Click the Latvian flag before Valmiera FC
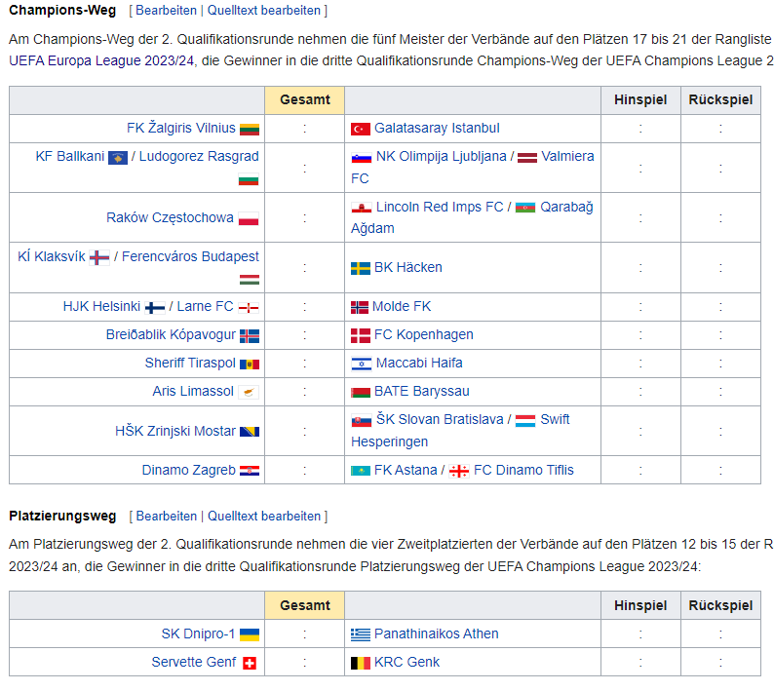Screen dimensions: 774x691 tap(527, 158)
